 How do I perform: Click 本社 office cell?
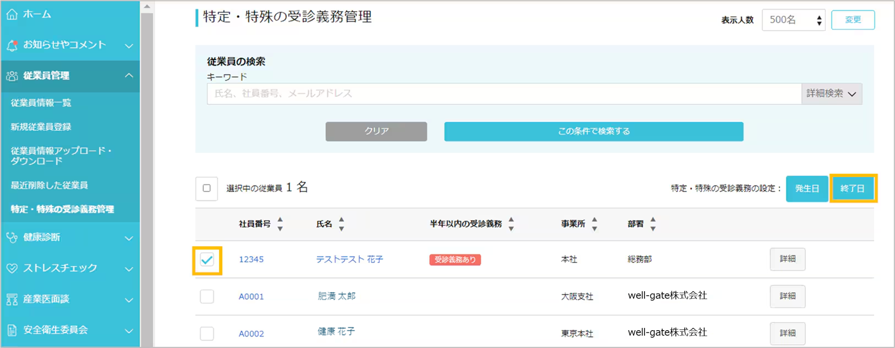click(x=569, y=260)
